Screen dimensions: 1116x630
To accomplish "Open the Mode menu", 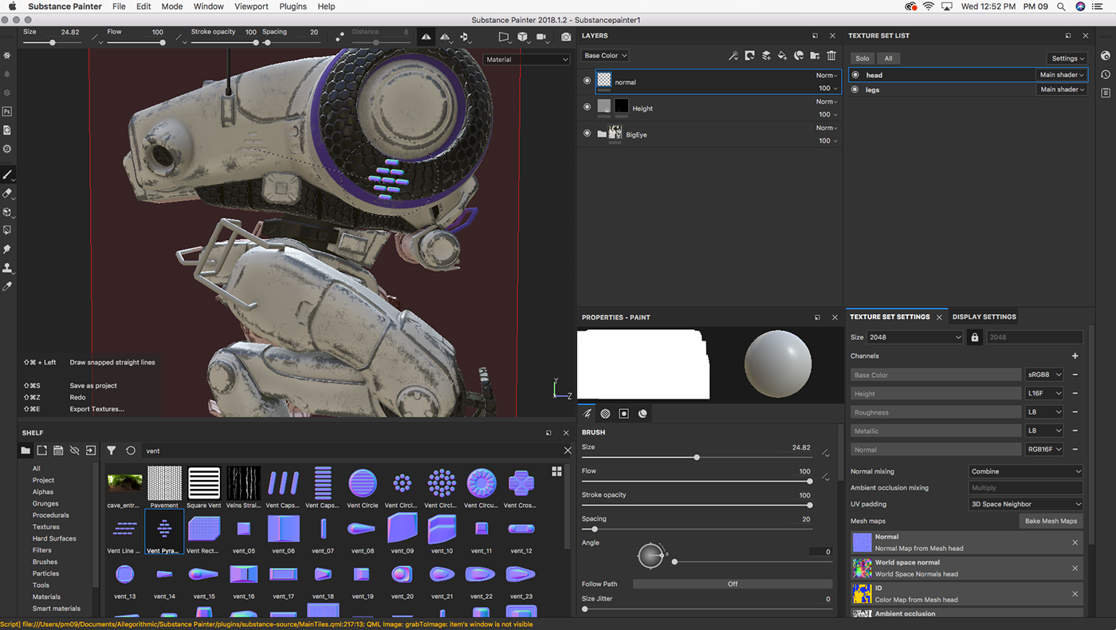I will click(172, 6).
